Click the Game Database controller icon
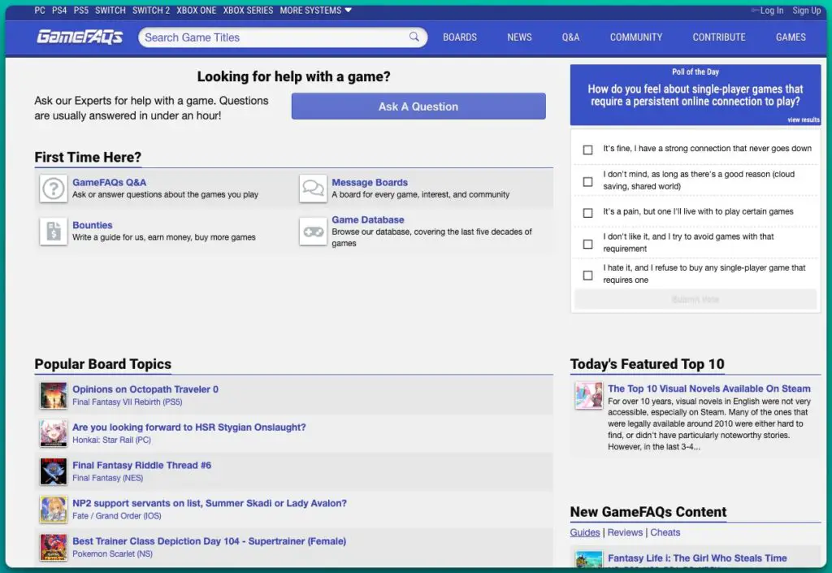 pyautogui.click(x=313, y=232)
